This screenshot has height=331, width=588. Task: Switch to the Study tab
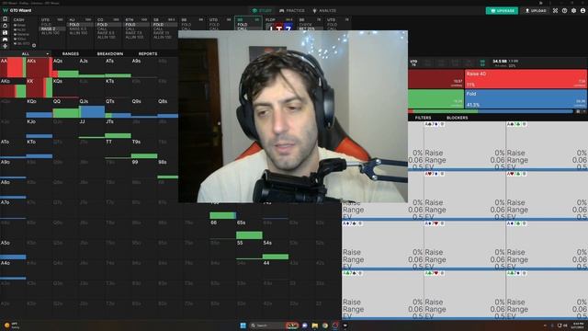[x=262, y=10]
